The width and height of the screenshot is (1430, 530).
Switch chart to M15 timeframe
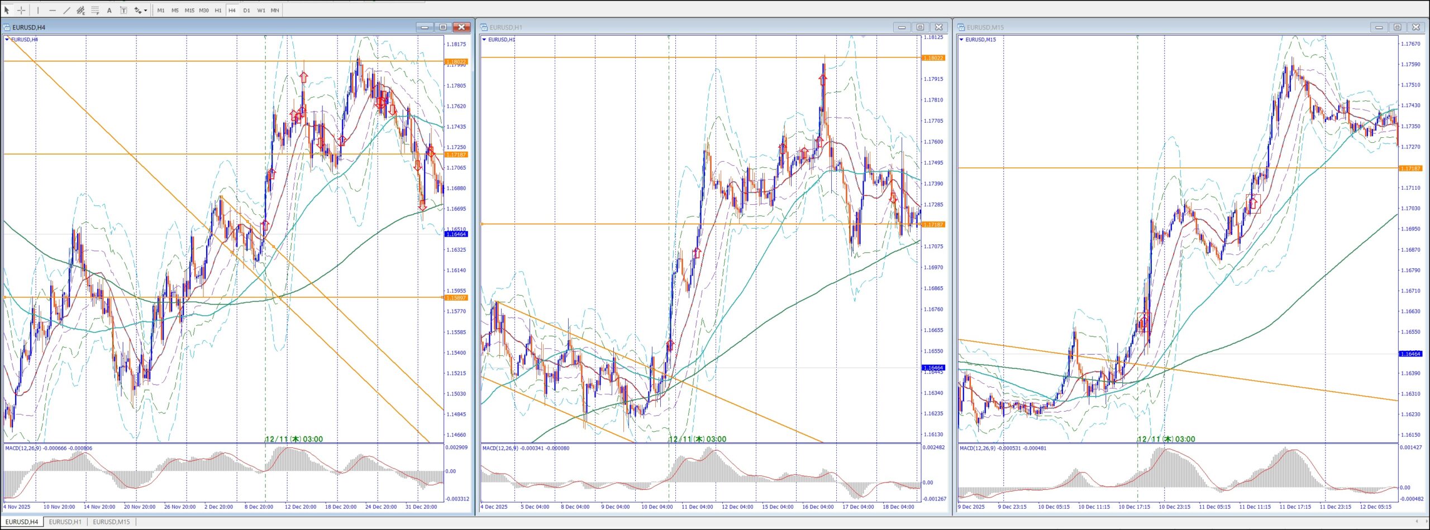[189, 10]
